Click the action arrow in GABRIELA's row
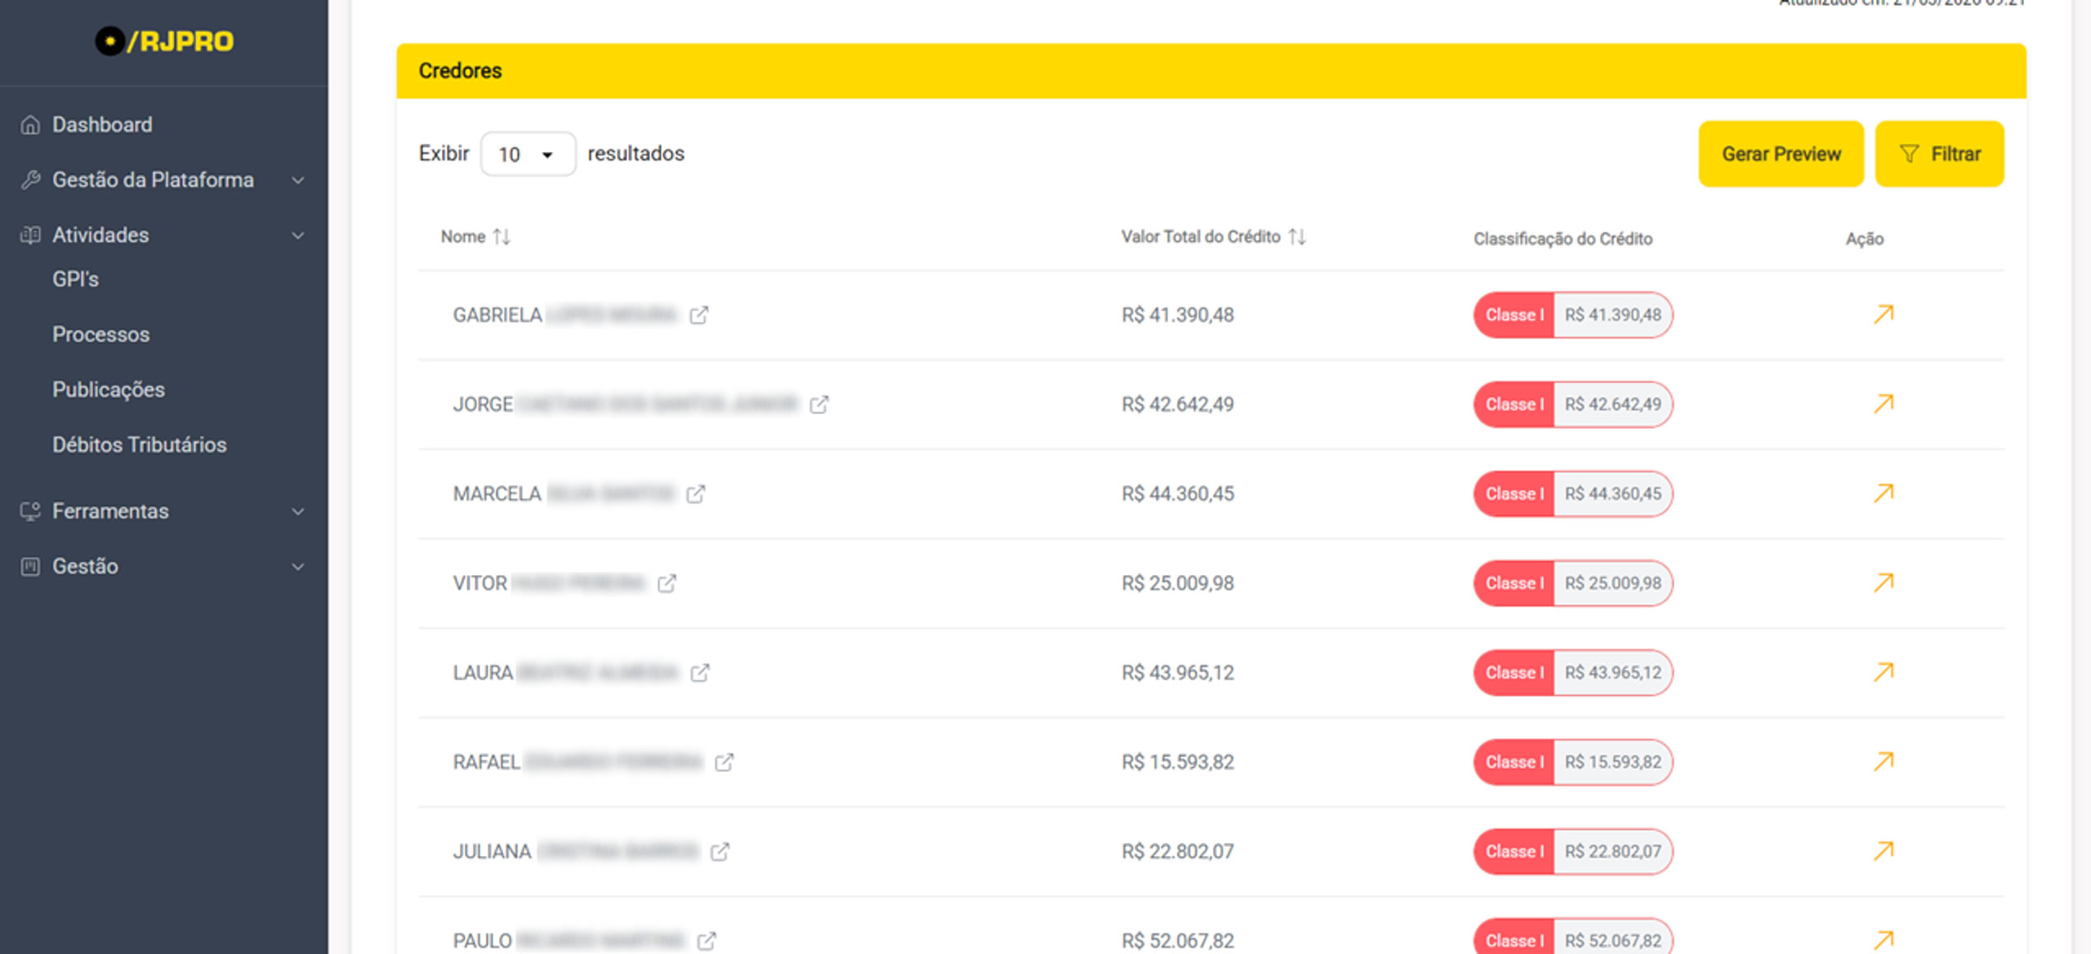Screen dimensions: 2091x954 coord(1883,314)
